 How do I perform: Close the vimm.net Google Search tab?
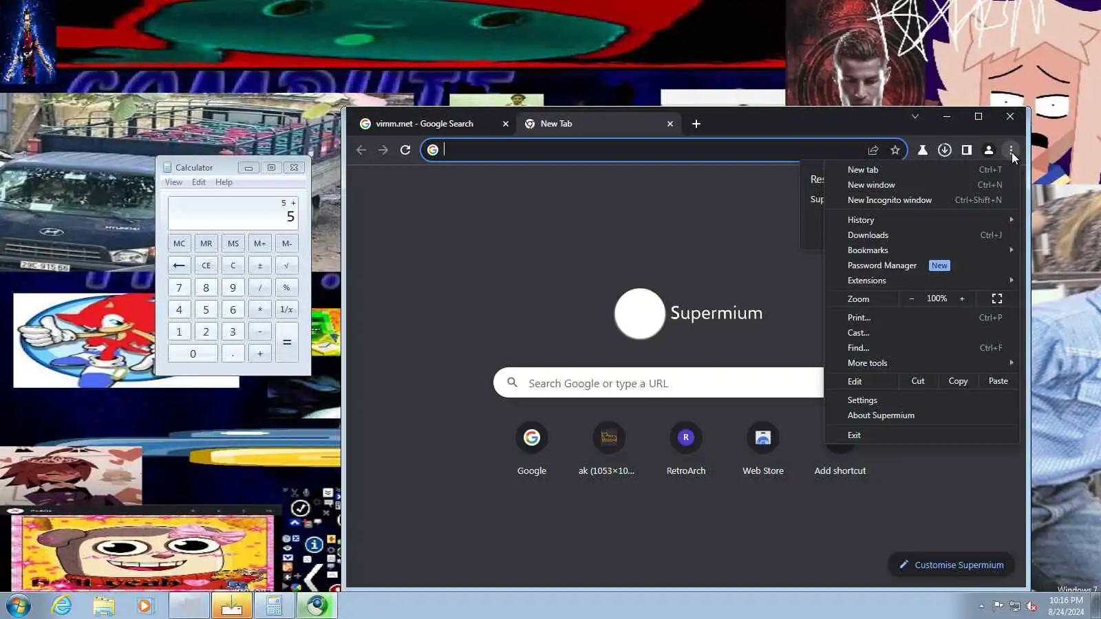[506, 124]
